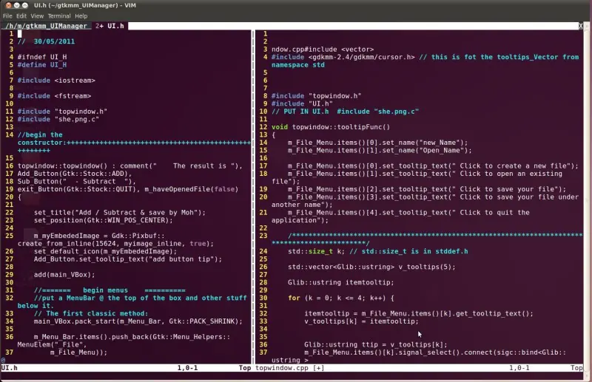Click the begin menus comment line
Viewport: 592px width, 382px height.
110,290
